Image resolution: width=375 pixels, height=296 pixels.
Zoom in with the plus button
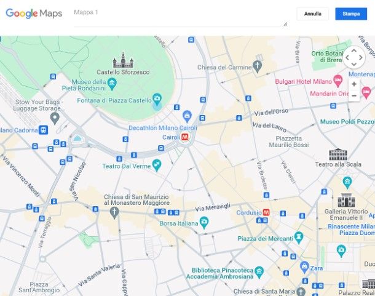click(x=354, y=84)
